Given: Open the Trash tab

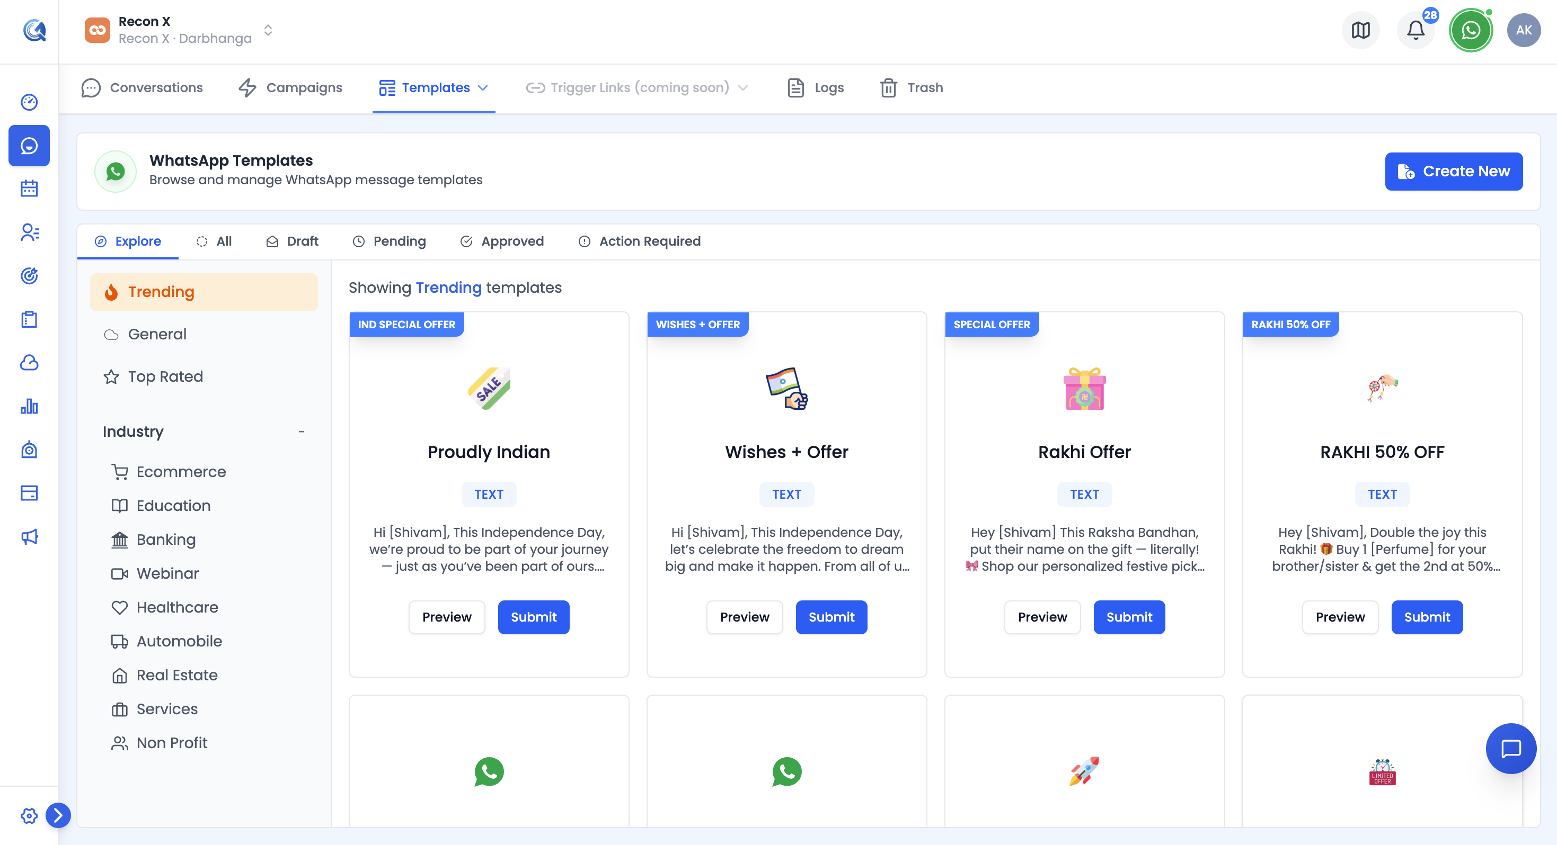Looking at the screenshot, I should pyautogui.click(x=912, y=87).
